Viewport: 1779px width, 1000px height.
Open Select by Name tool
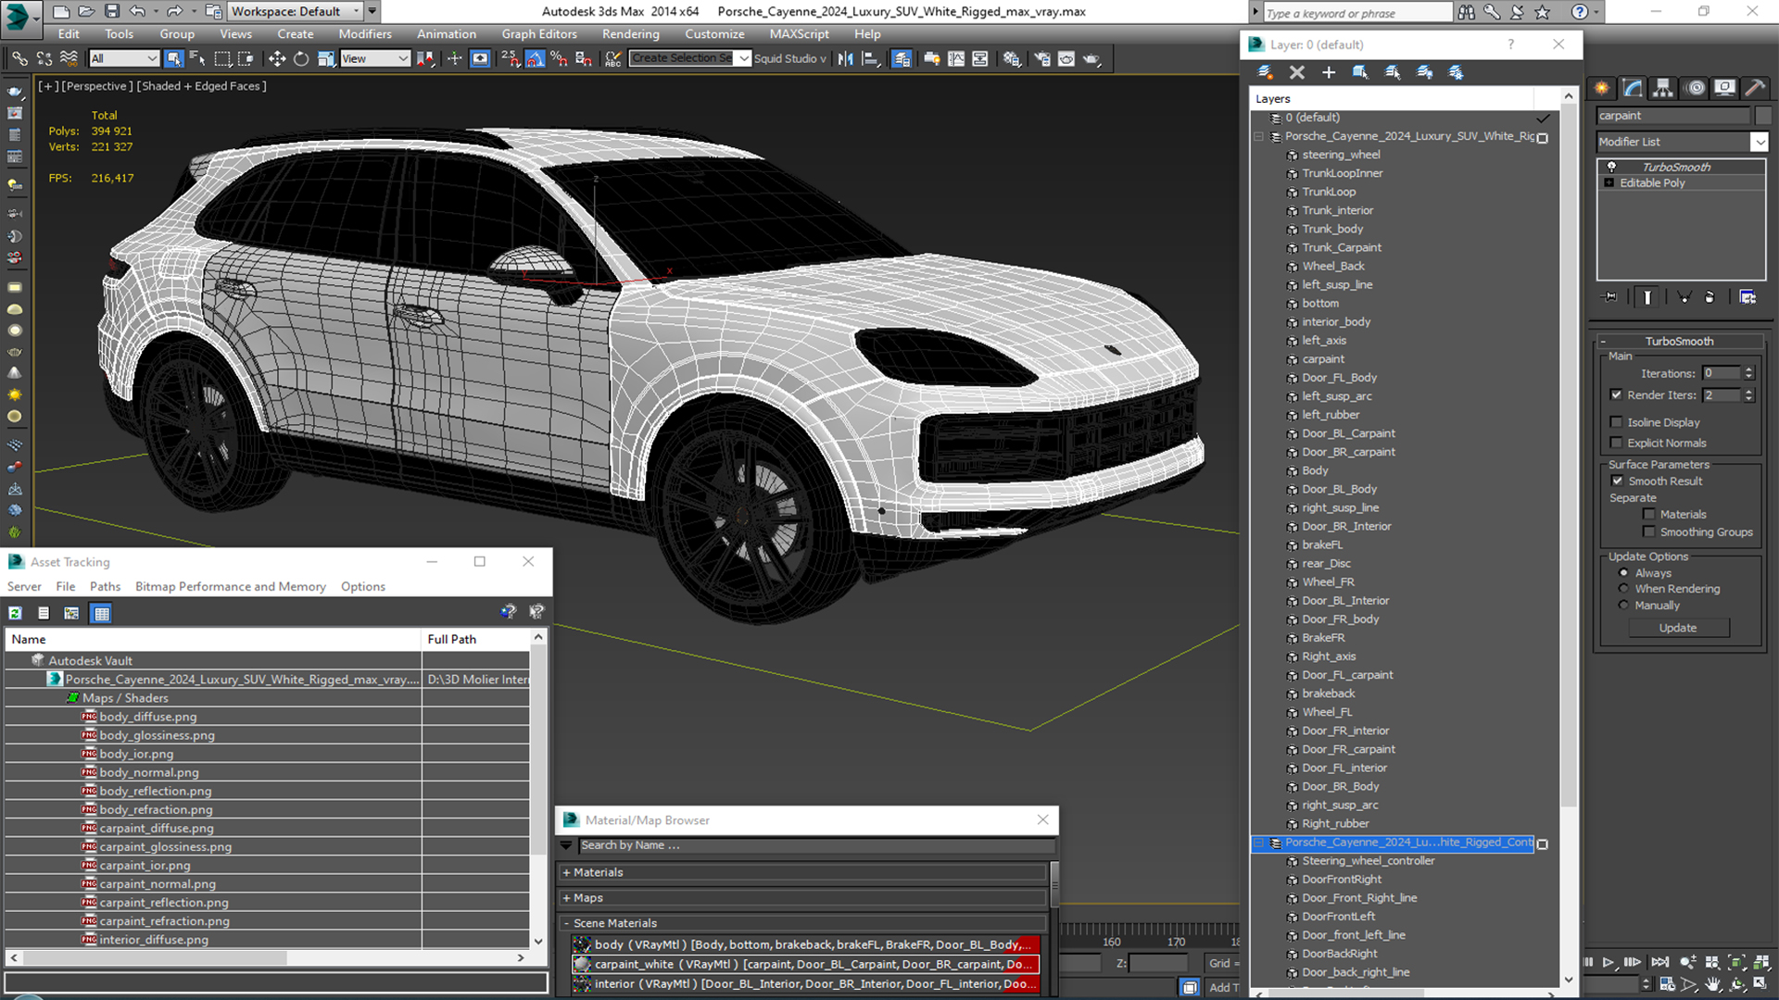[197, 58]
